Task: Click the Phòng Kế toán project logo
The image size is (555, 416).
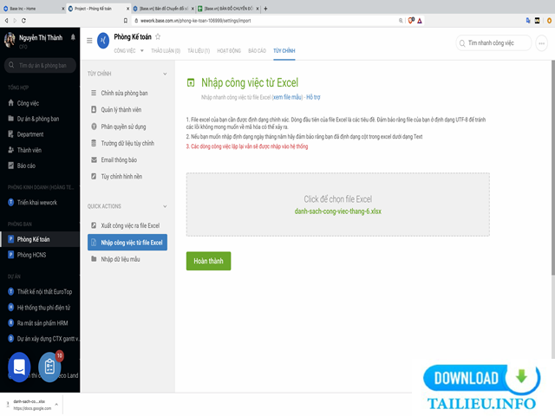Action: [103, 41]
